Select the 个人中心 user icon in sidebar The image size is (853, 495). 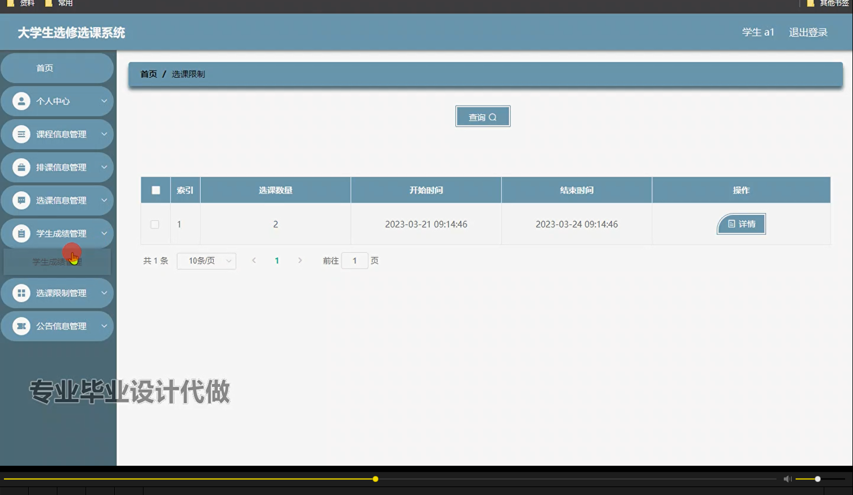pos(21,101)
